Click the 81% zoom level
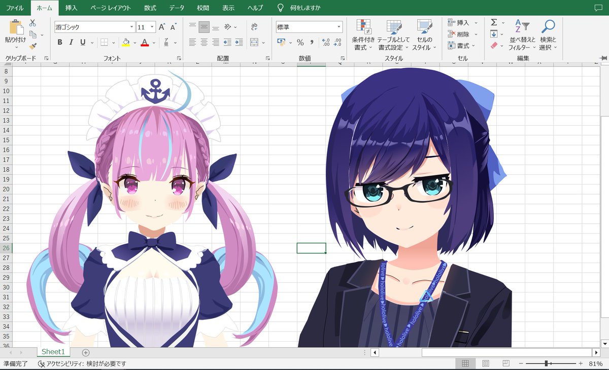 click(x=596, y=364)
